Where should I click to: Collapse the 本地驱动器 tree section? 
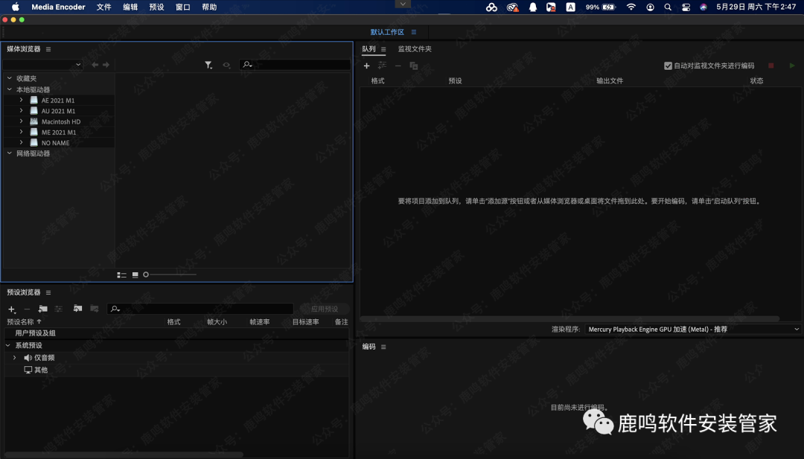9,89
